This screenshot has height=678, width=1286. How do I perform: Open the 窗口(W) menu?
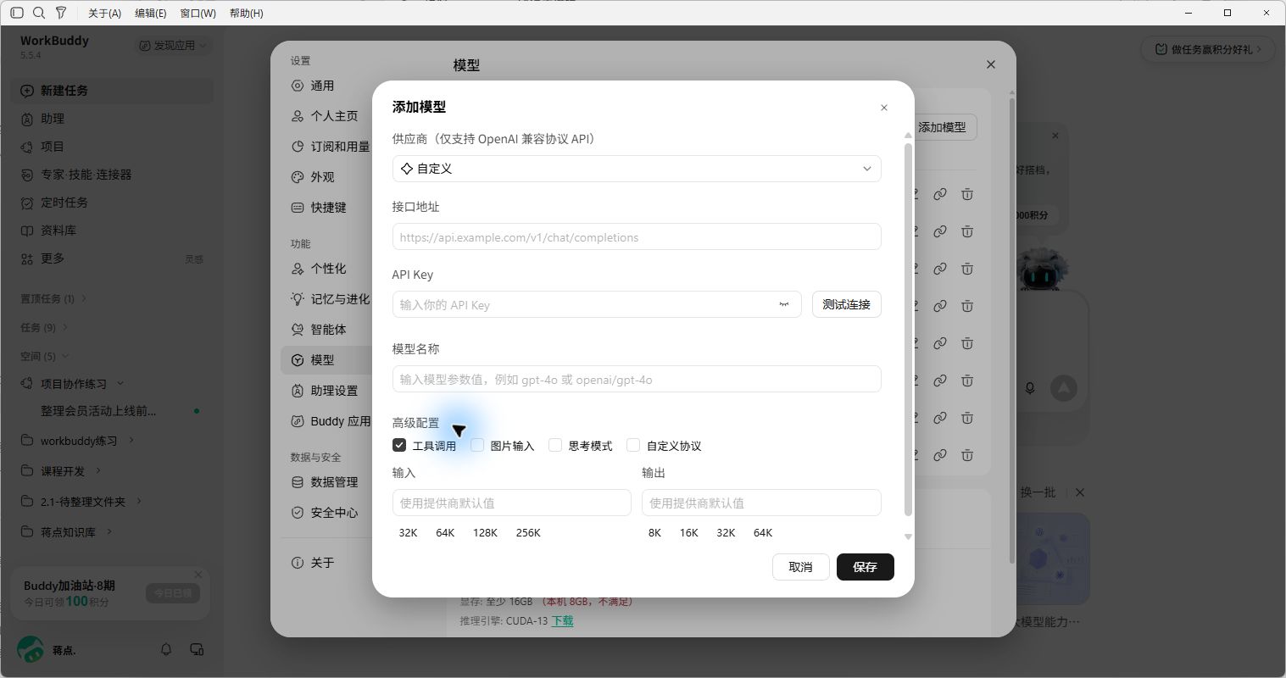198,14
